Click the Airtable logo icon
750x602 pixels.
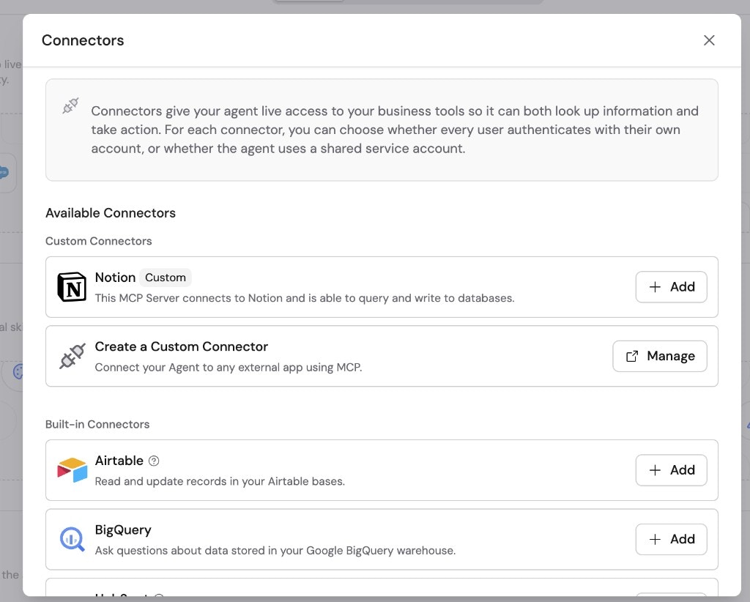click(x=72, y=470)
